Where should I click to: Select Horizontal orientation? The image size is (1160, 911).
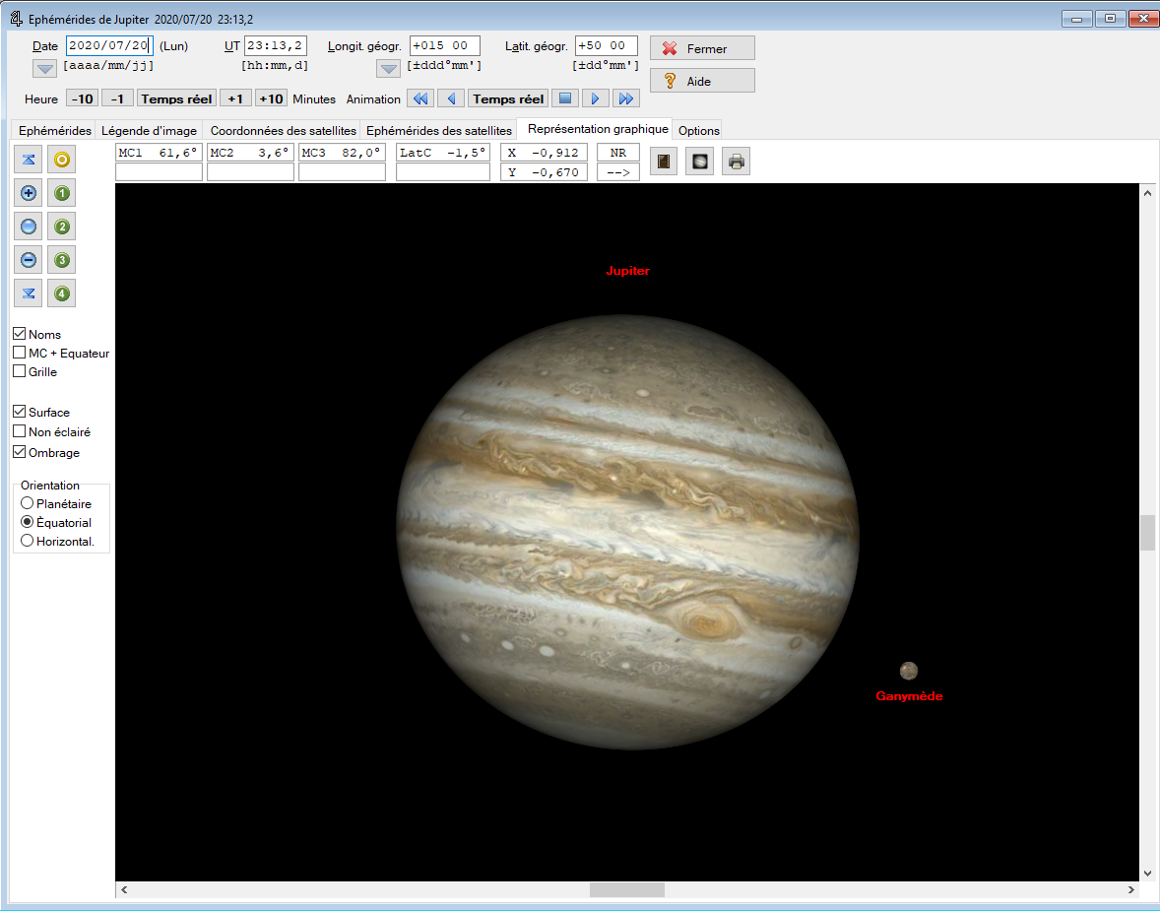pyautogui.click(x=28, y=541)
